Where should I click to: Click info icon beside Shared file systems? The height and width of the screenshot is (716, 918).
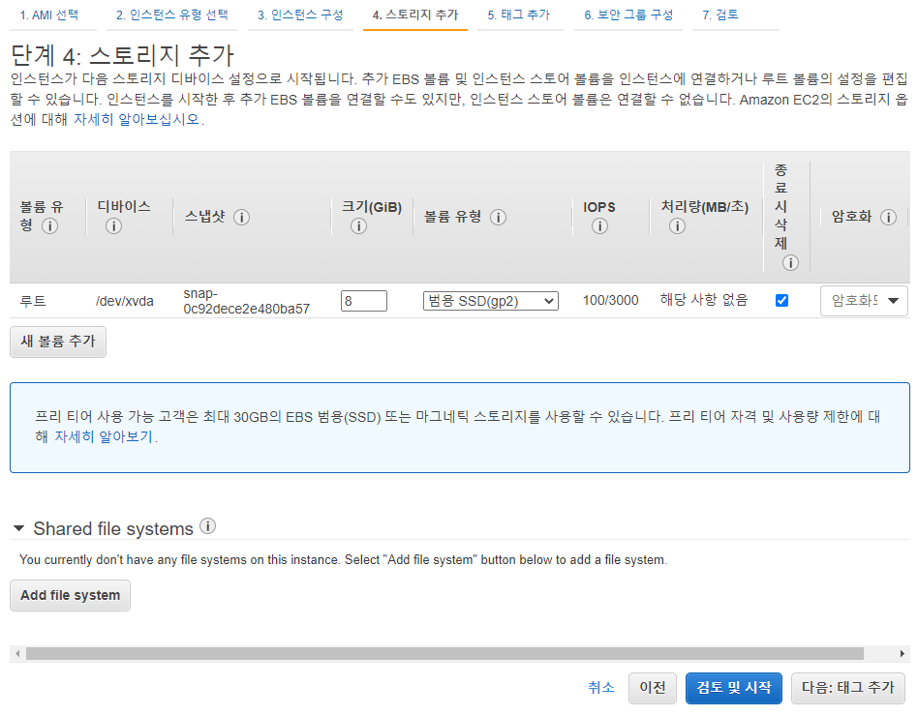[208, 526]
